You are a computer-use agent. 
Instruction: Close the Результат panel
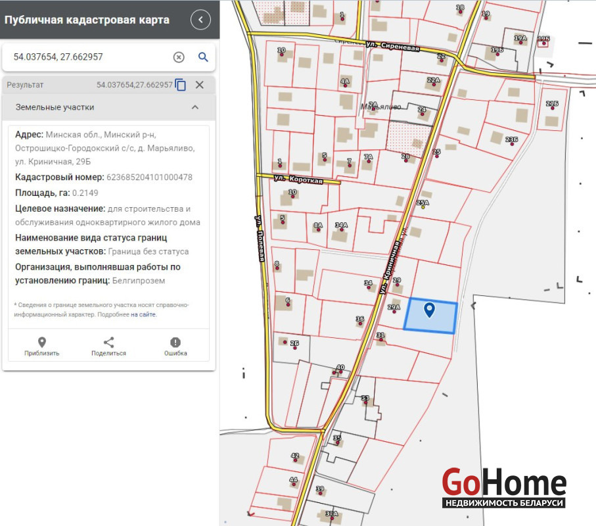point(200,85)
